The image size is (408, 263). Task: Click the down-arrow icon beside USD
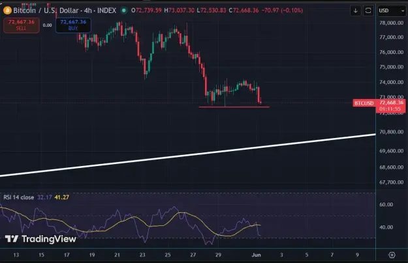pyautogui.click(x=355, y=10)
